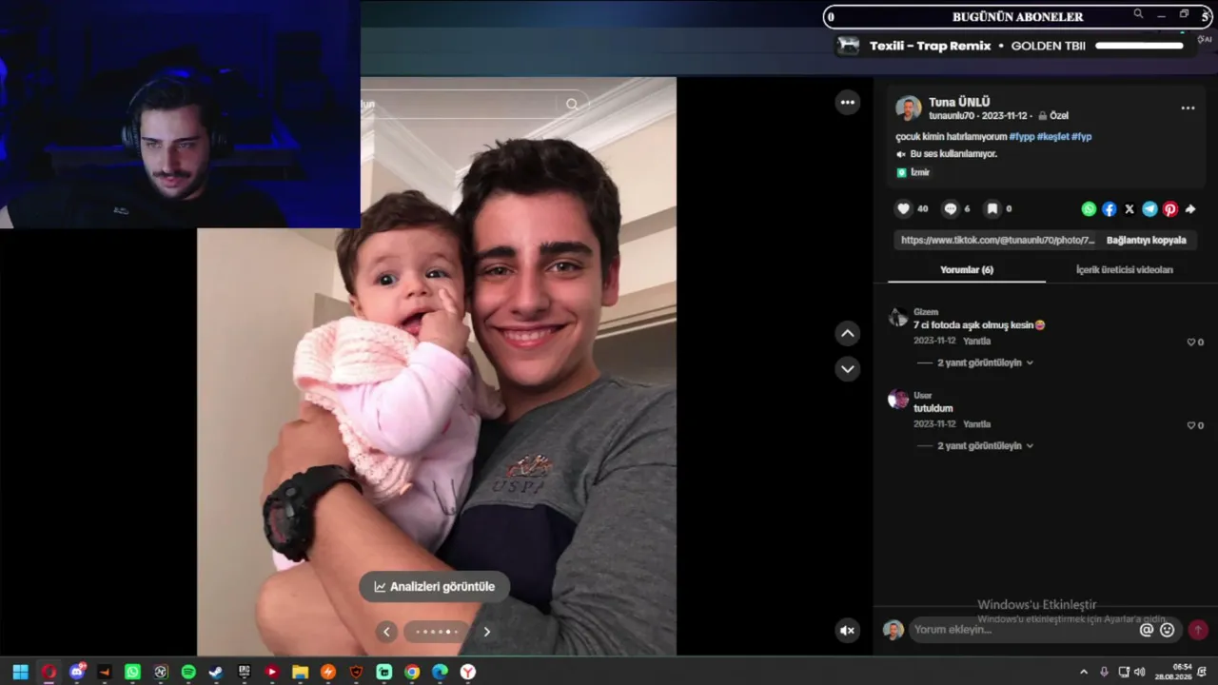This screenshot has width=1218, height=685.
Task: Open Gizem's commenter avatar
Action: tap(897, 317)
